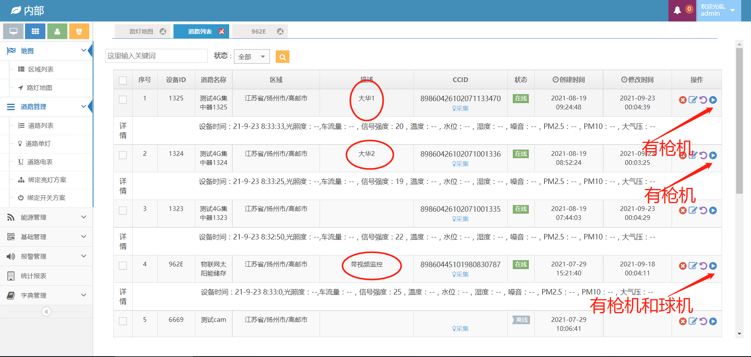Play video for device 6669
Screen dimensions: 751x357
tap(713, 321)
